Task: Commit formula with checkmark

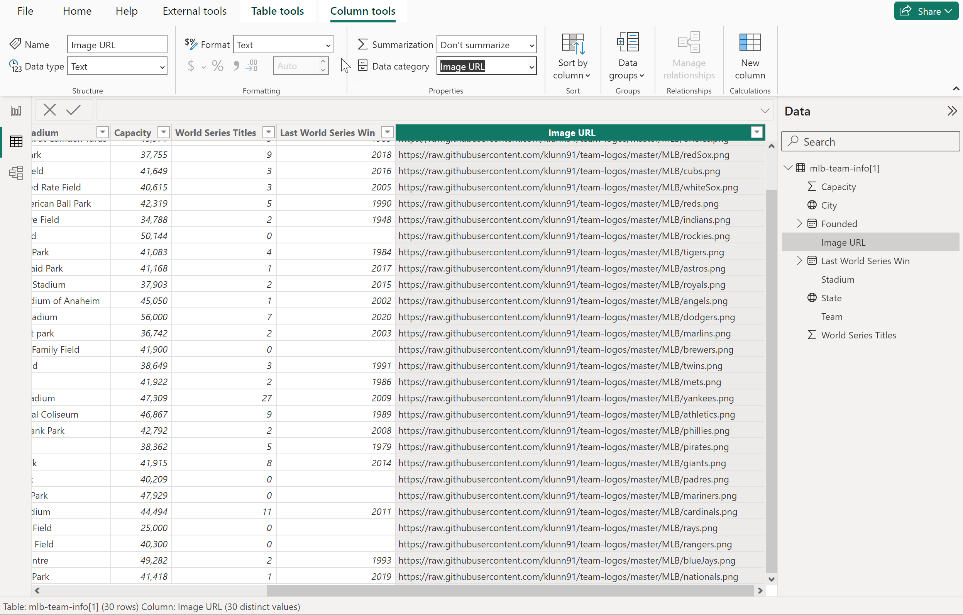Action: 73,110
